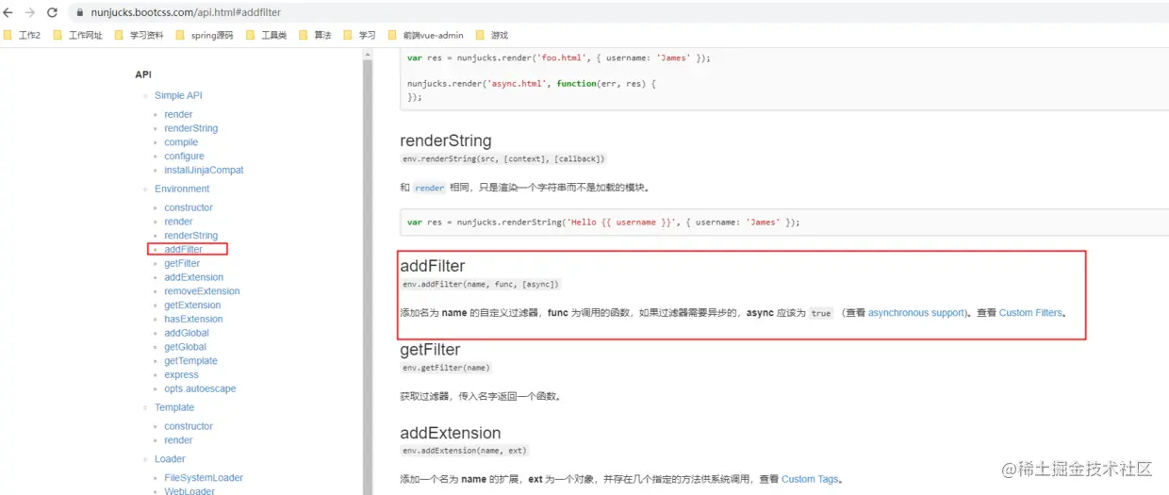Click the addFilter section heading
This screenshot has height=495, width=1169.
click(433, 267)
